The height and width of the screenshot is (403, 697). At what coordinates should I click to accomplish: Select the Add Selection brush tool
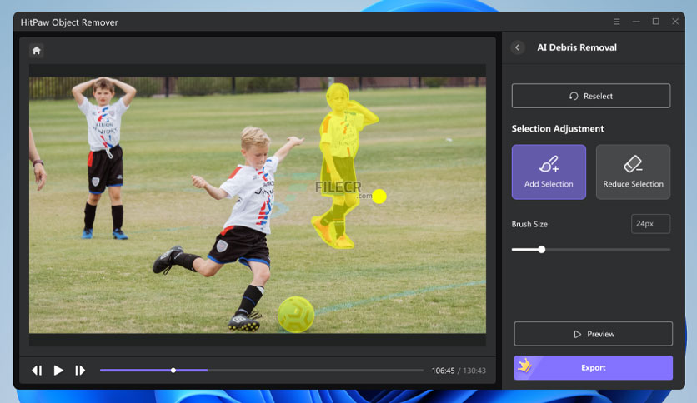[549, 172]
